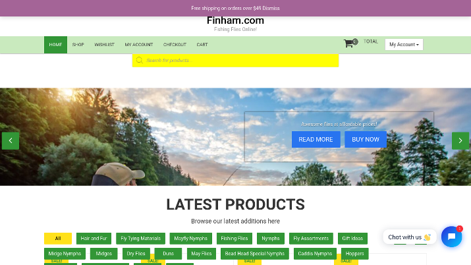
Task: Click the Finham.com site title
Action: pyautogui.click(x=236, y=20)
